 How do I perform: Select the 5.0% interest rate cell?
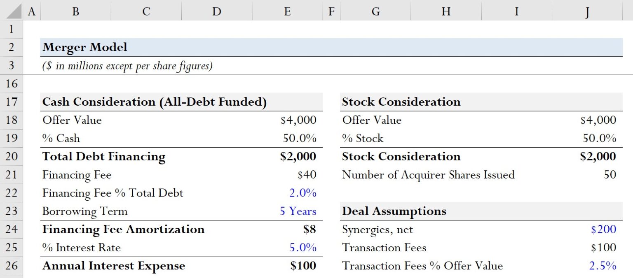(287, 248)
